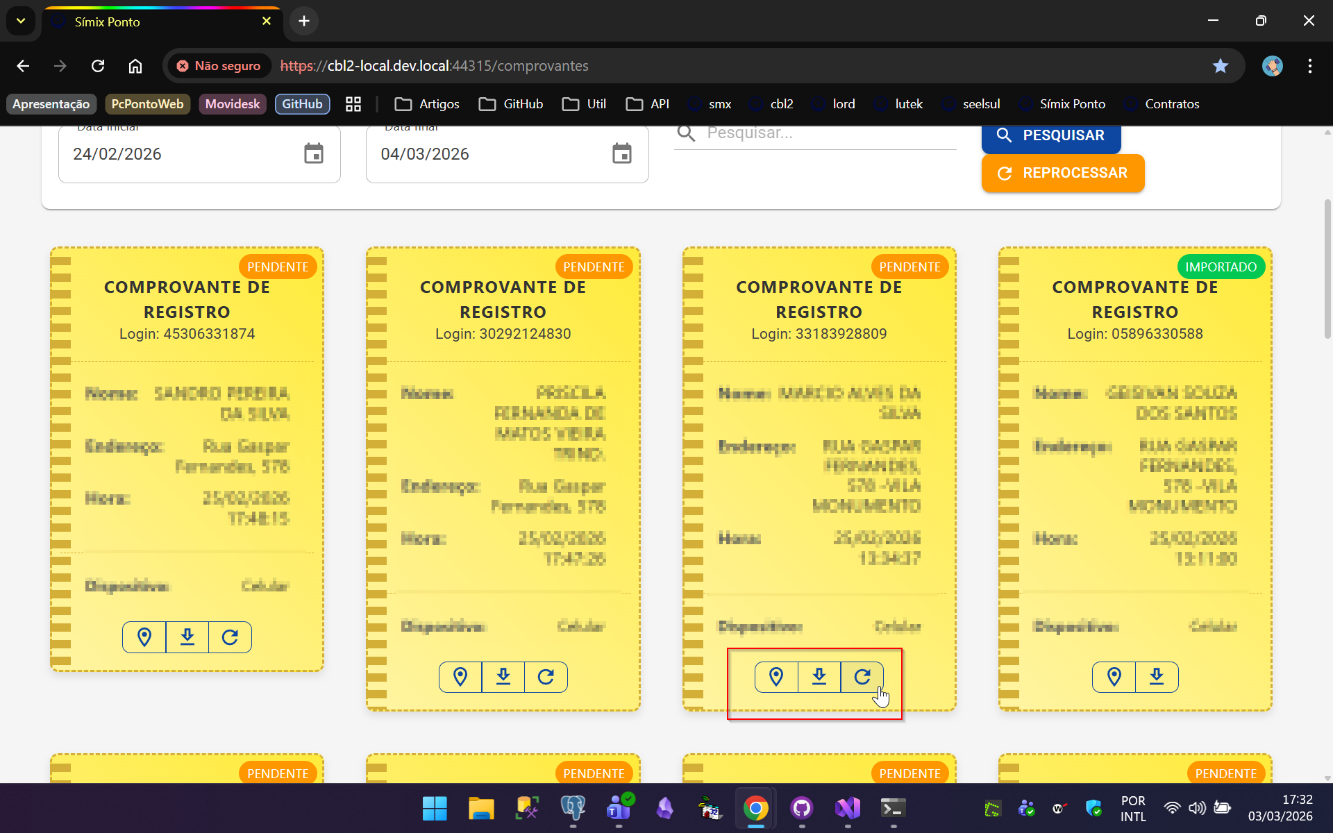The image size is (1333, 833).
Task: Download receipt for login 05896330588
Action: coord(1157,677)
